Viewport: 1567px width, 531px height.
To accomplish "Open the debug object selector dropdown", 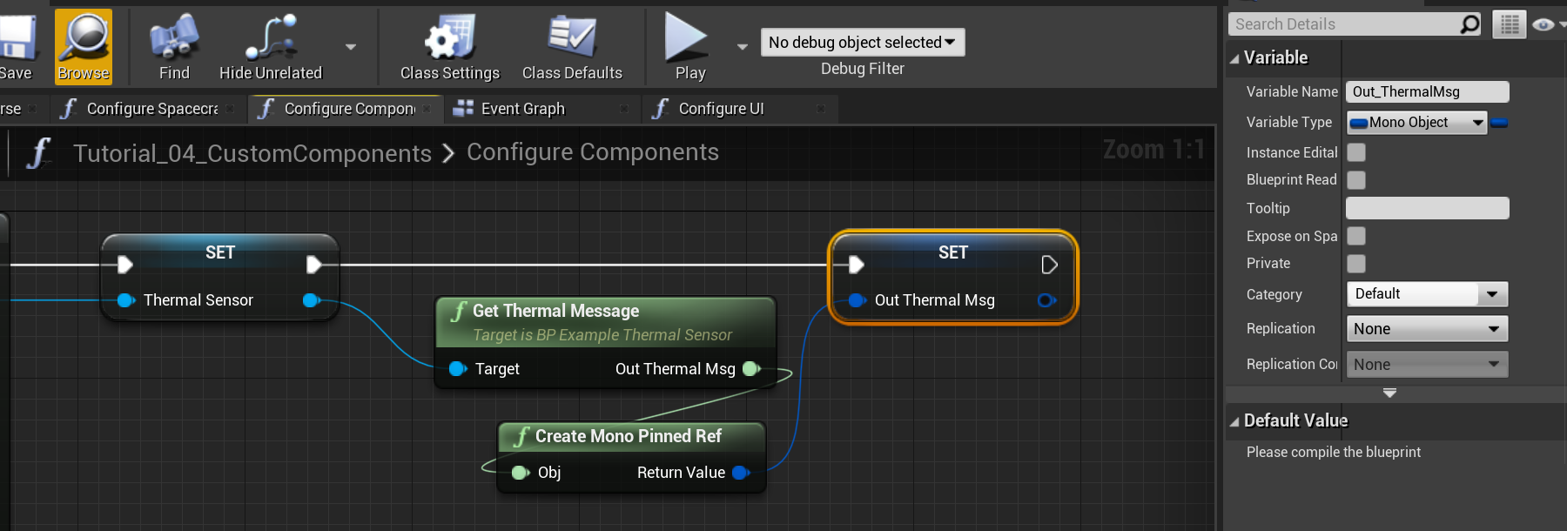I will click(863, 42).
